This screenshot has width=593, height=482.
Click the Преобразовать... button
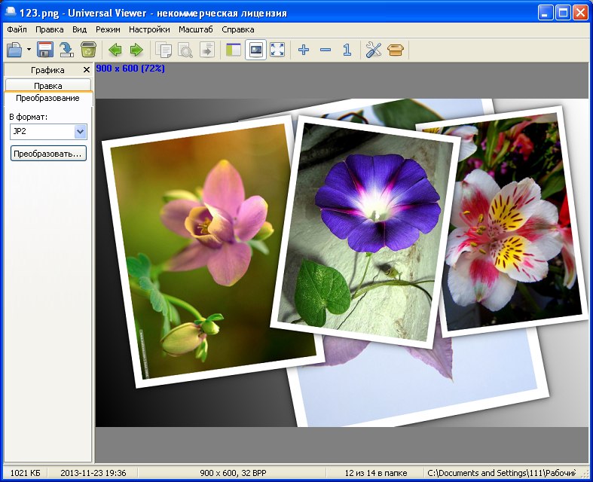[48, 154]
